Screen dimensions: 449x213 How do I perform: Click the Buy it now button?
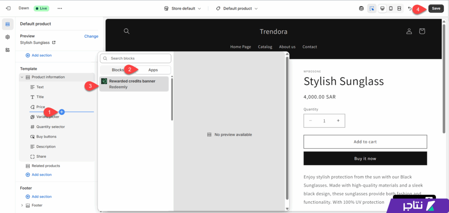365,159
